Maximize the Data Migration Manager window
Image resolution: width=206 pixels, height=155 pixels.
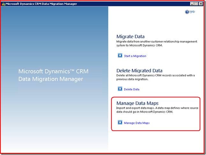196,4
